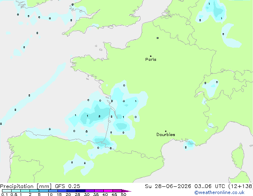The height and width of the screenshot is (196, 253).
Task: Click the map value '2' in Bay of Biscay
Action: pyautogui.click(x=99, y=116)
